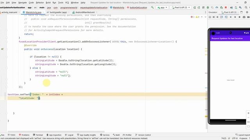250x140 pixels.
Task: Switch to AndroidManifest.xml tab
Action: (85, 12)
